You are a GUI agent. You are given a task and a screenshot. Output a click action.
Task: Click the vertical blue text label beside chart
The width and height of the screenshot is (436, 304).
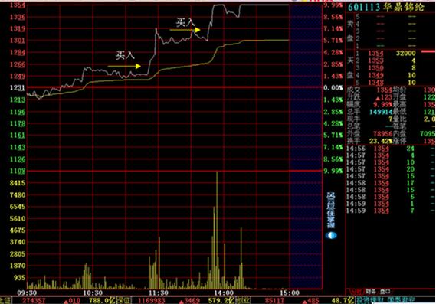coord(331,210)
